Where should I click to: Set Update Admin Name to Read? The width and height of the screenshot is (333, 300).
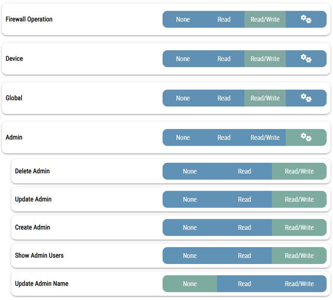244,284
